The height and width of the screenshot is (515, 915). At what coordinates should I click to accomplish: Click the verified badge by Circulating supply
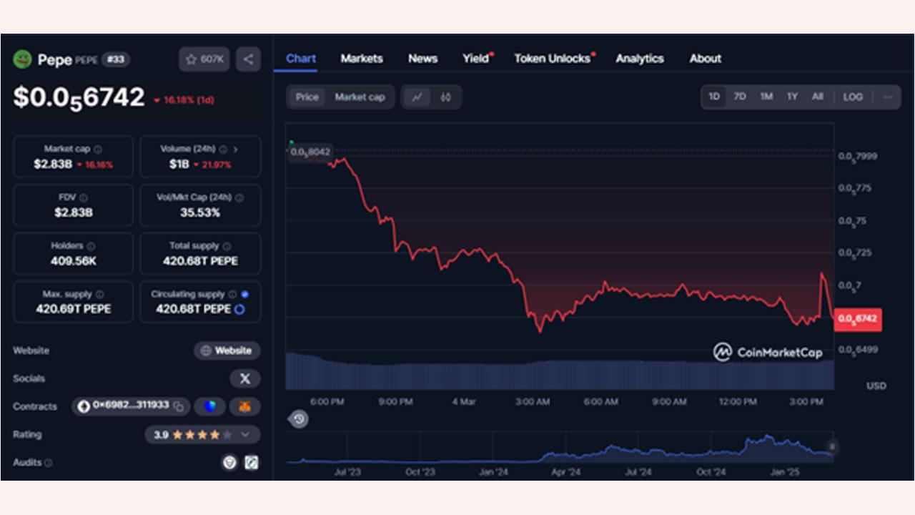(245, 294)
